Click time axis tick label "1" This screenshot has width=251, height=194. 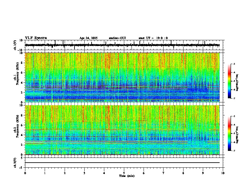point(45,173)
